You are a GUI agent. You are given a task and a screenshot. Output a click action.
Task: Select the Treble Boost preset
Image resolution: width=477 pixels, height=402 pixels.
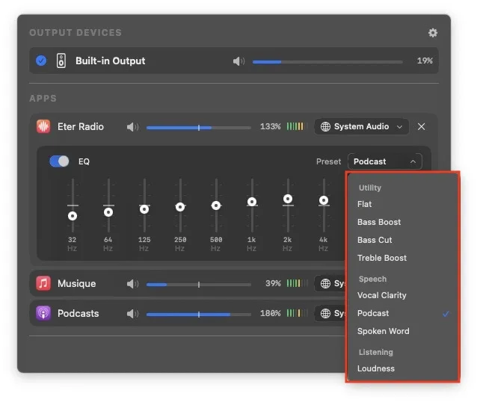(x=403, y=258)
